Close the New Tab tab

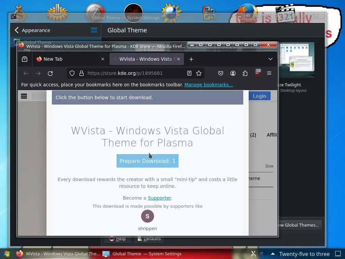coord(103,59)
